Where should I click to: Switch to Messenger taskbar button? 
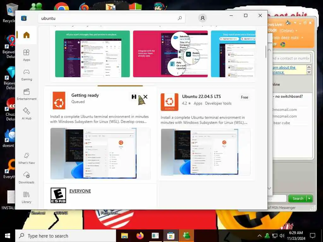[x=186, y=236]
